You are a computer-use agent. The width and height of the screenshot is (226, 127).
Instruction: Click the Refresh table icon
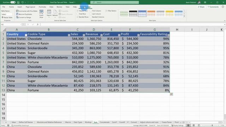[55, 13]
